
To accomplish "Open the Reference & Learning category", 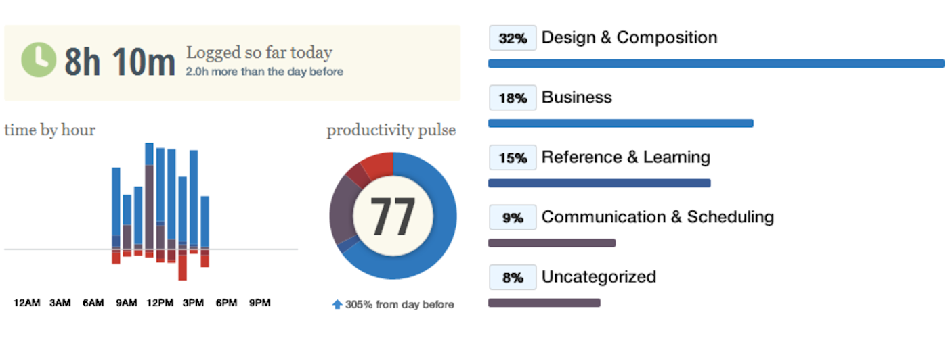I will tap(626, 157).
